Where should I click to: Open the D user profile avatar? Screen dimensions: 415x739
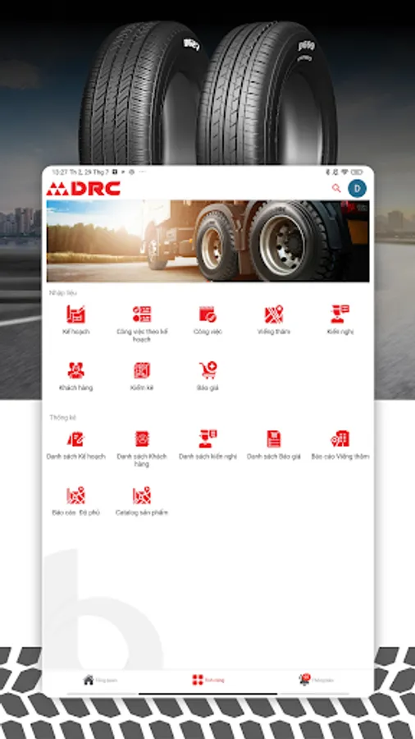(x=357, y=189)
